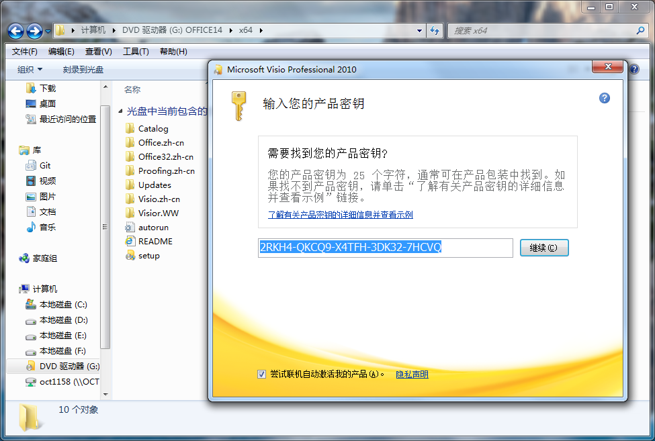Click the Back navigation arrow button

point(16,31)
